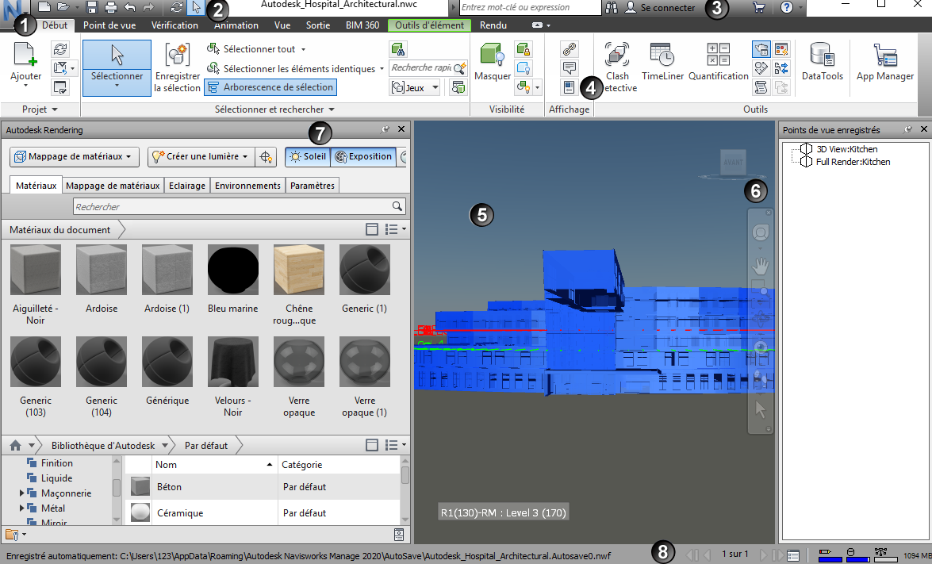Open the Eclairage tab in Rendering

click(x=186, y=186)
